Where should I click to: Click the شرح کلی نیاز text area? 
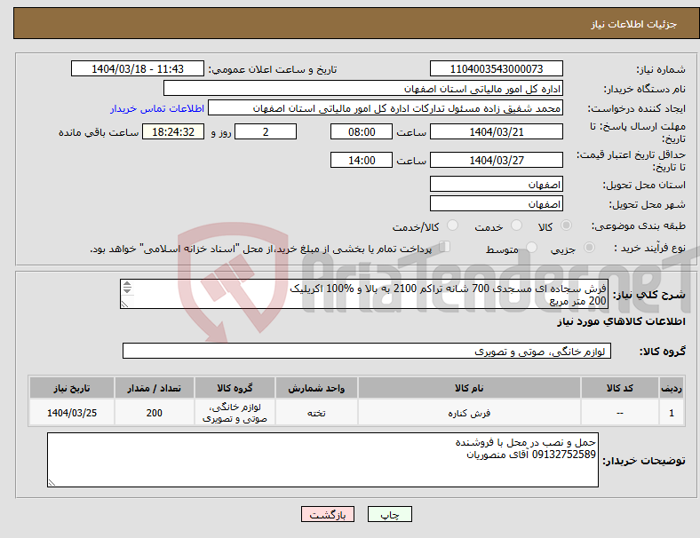click(364, 294)
